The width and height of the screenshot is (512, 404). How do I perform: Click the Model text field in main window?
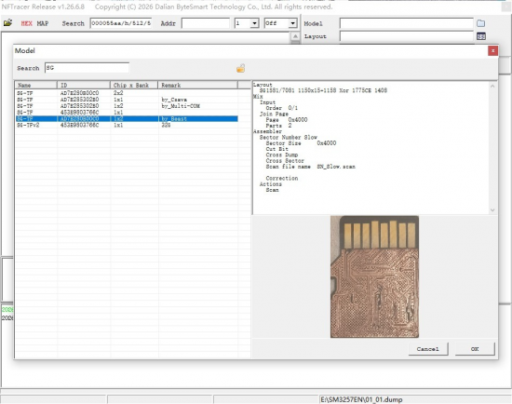click(x=407, y=23)
